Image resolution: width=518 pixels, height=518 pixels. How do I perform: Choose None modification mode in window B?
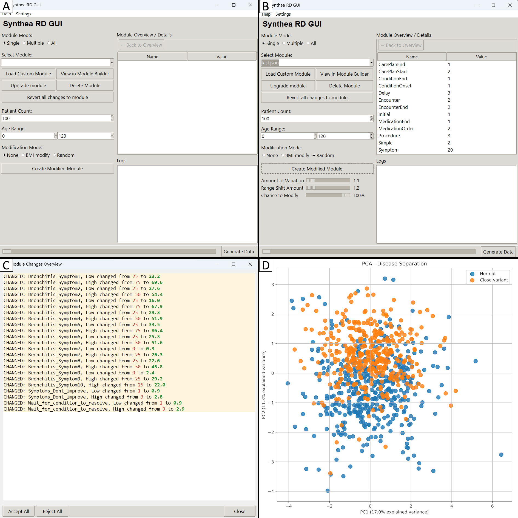(x=270, y=155)
